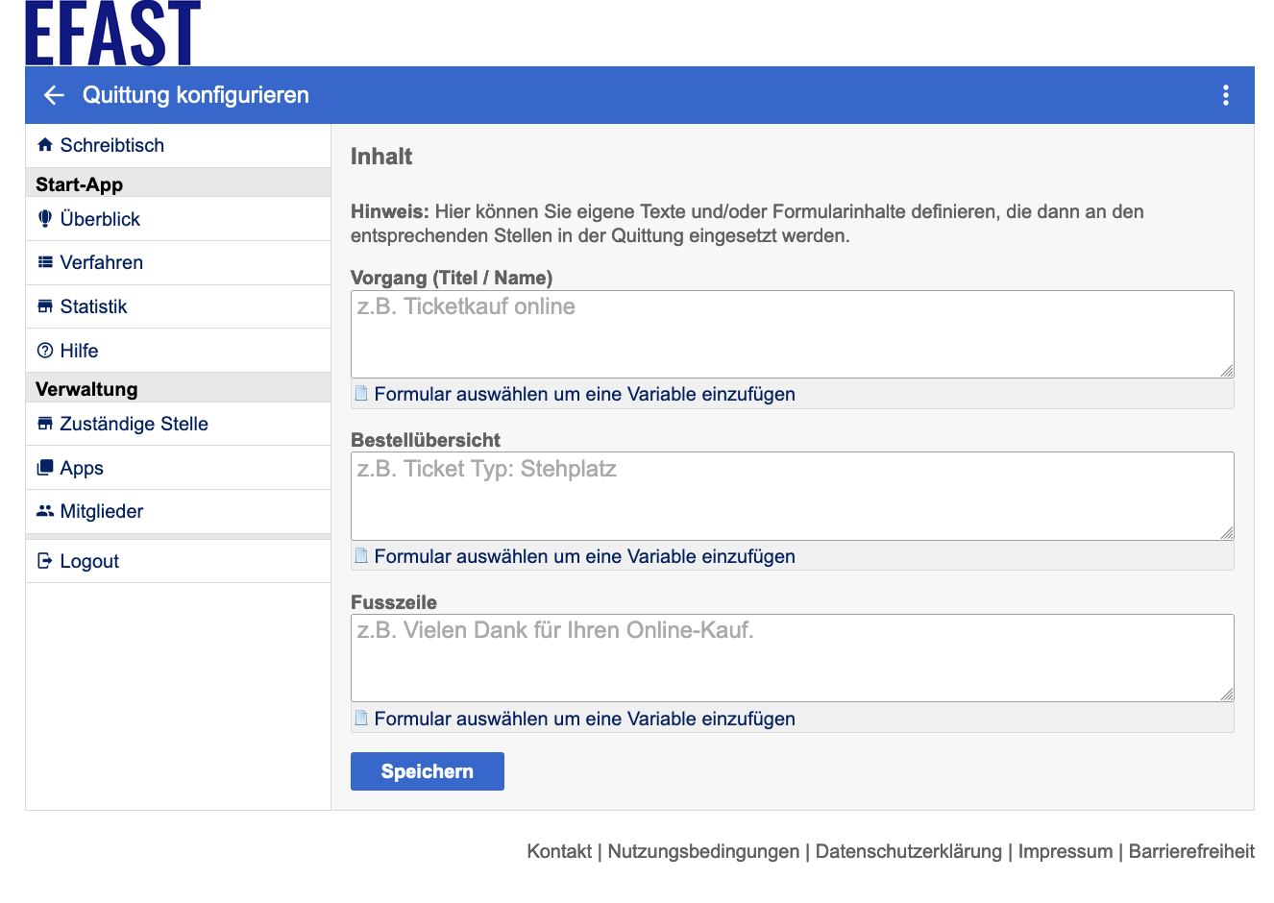Screen dimensions: 1274x903
Task: Click the Statistik sidebar icon
Action: [x=44, y=306]
